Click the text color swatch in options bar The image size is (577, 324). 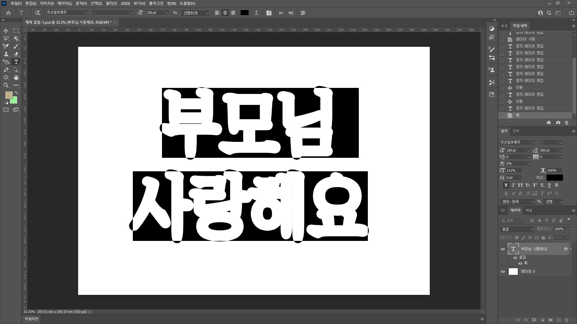click(244, 13)
